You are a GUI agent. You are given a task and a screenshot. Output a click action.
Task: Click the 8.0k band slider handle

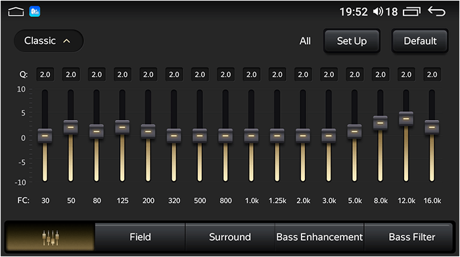(x=380, y=123)
